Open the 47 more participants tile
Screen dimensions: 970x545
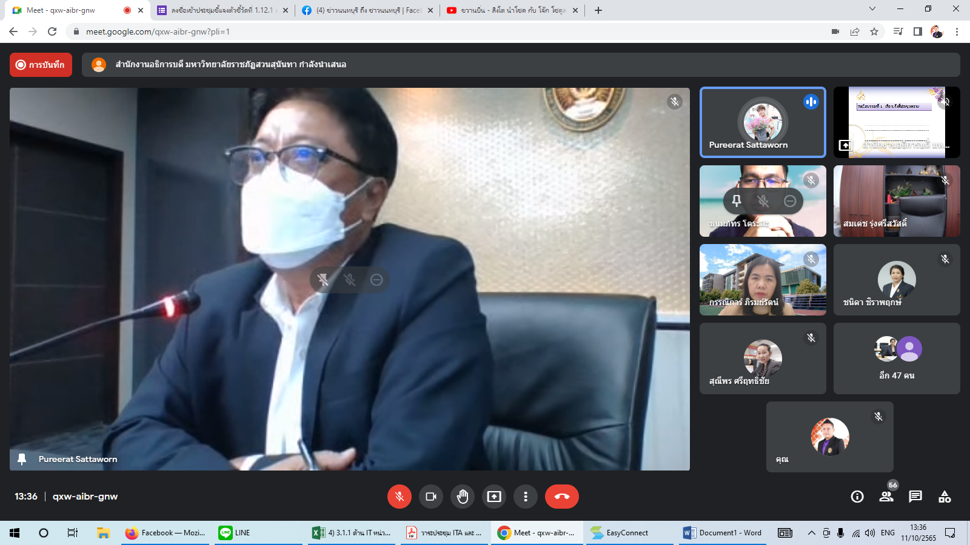[897, 358]
